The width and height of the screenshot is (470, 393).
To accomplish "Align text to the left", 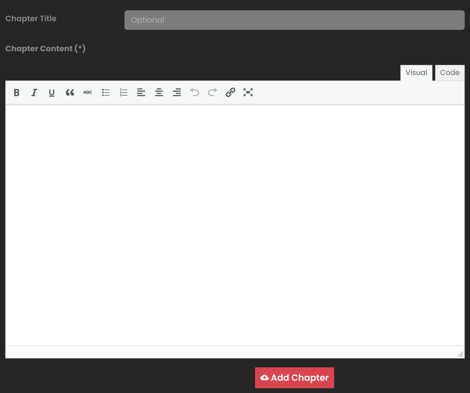I will pyautogui.click(x=141, y=92).
